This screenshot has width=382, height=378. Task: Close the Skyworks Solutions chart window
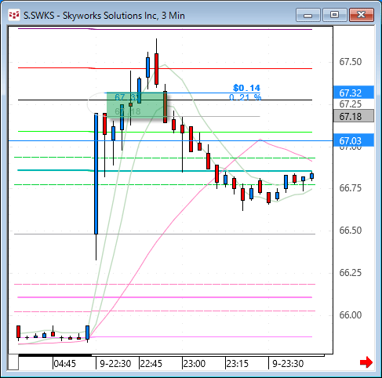pyautogui.click(x=362, y=15)
